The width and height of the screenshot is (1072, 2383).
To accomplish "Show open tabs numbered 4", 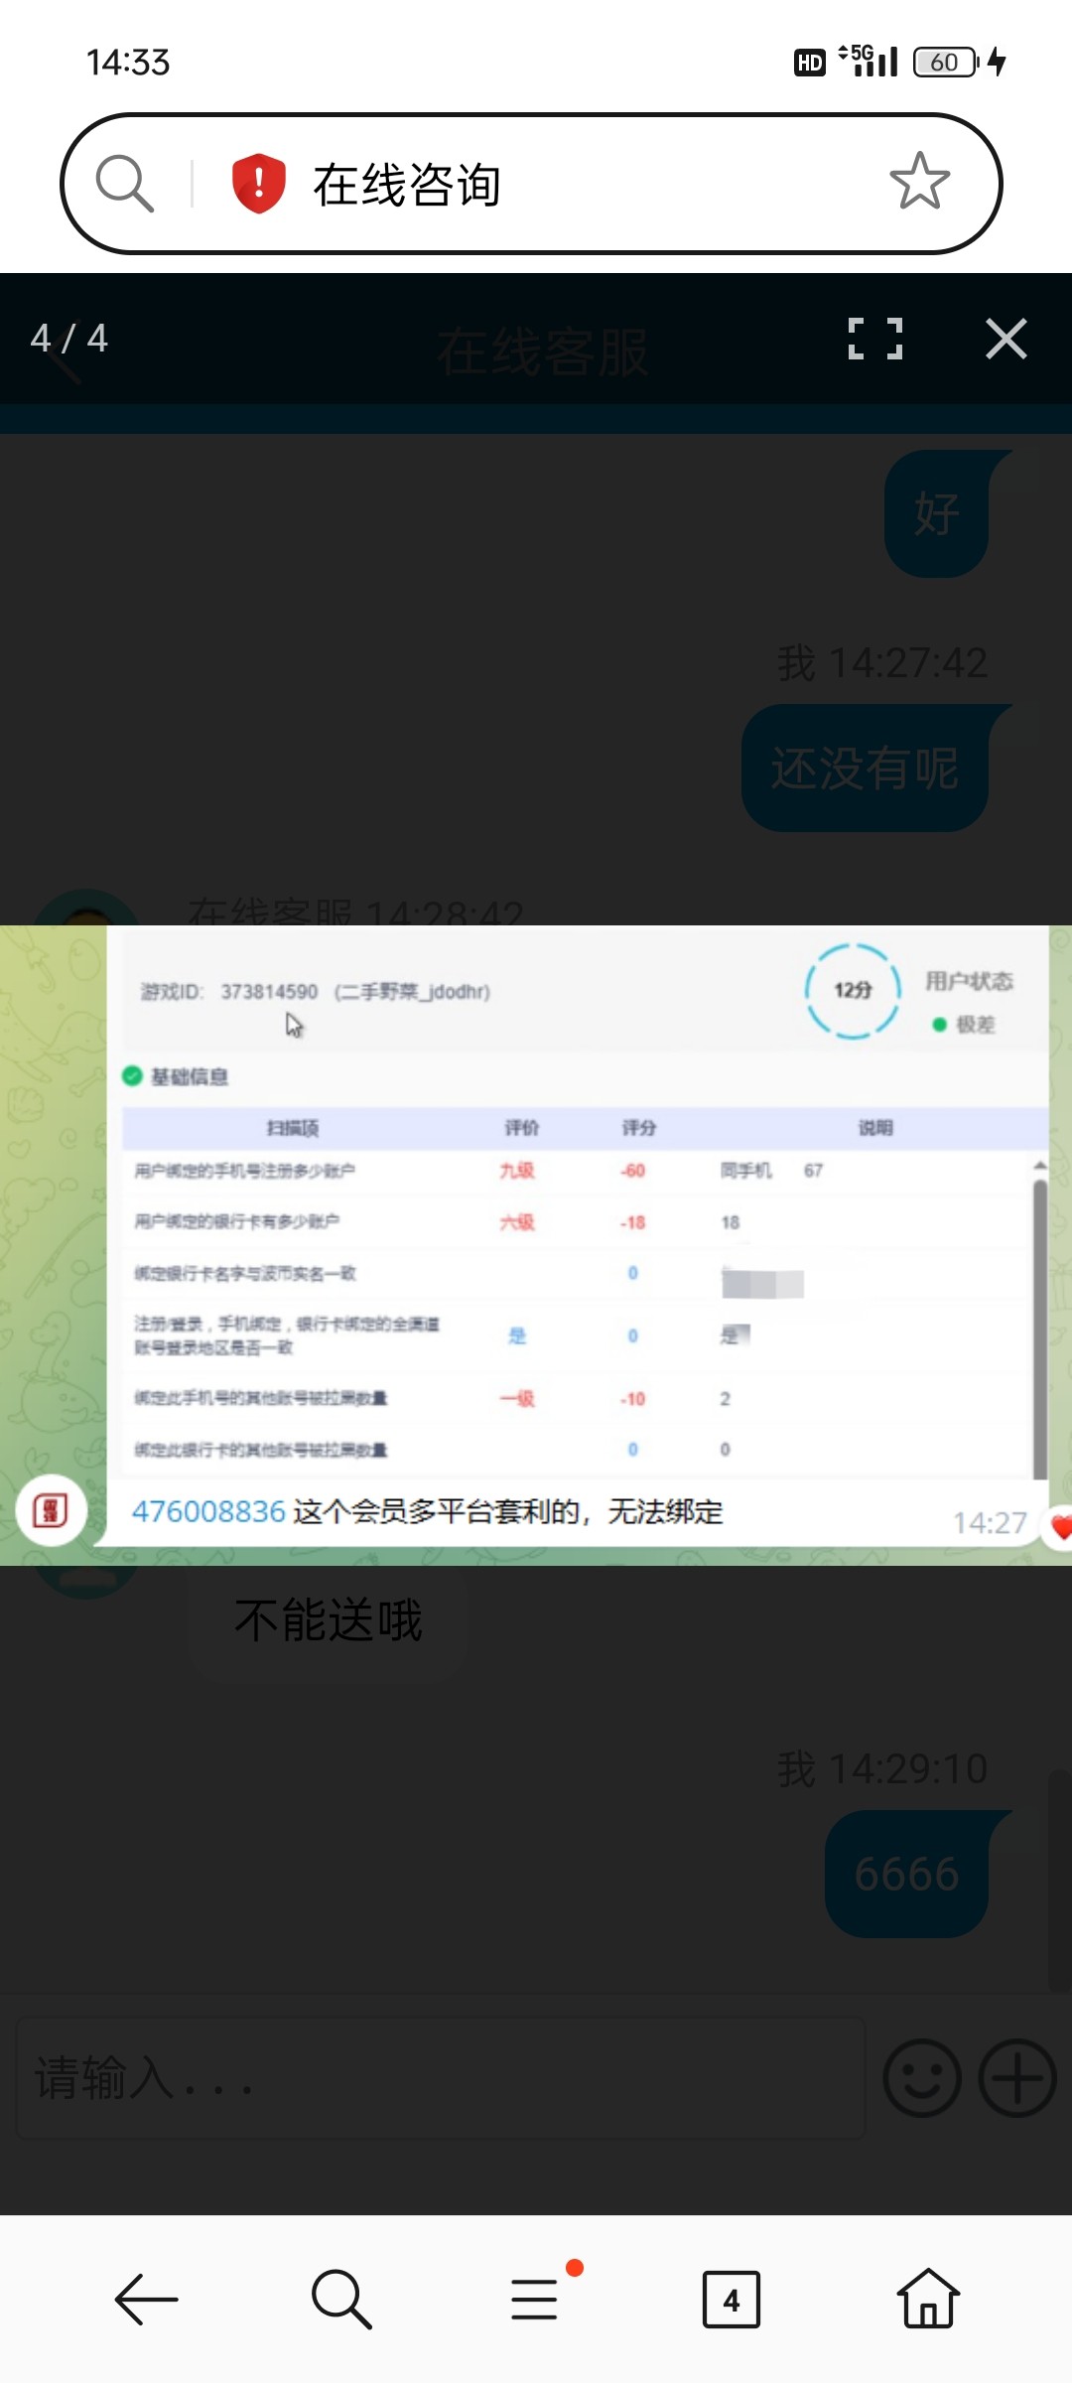I will point(732,2299).
